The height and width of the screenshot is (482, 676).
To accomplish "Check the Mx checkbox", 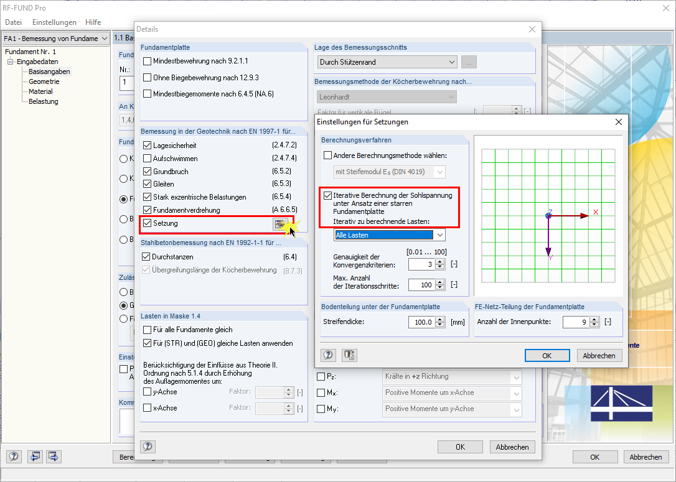I will coord(321,393).
